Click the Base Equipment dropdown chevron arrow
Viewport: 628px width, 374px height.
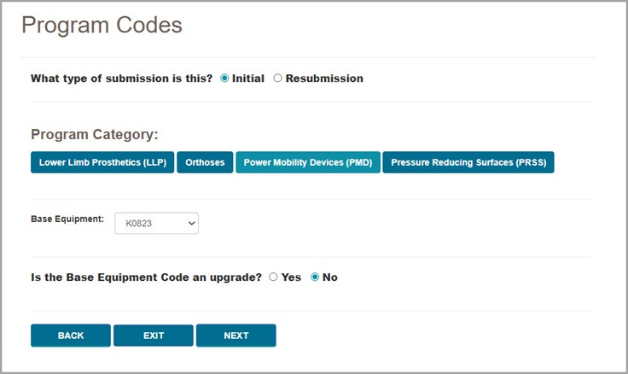coord(191,224)
